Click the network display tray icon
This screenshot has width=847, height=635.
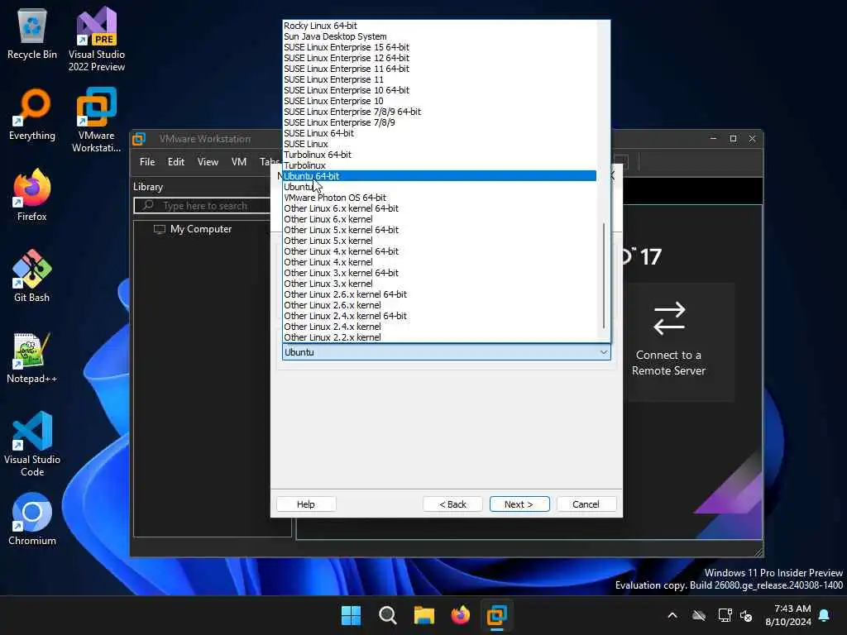click(x=725, y=615)
